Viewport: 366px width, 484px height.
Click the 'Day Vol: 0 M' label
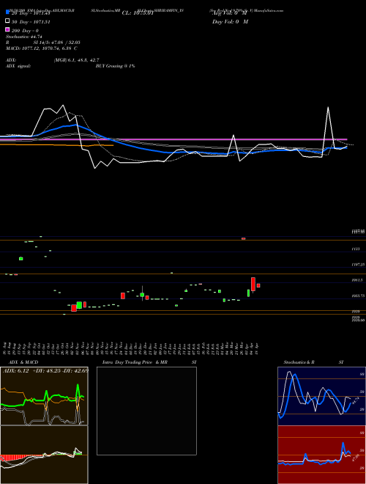[230, 21]
